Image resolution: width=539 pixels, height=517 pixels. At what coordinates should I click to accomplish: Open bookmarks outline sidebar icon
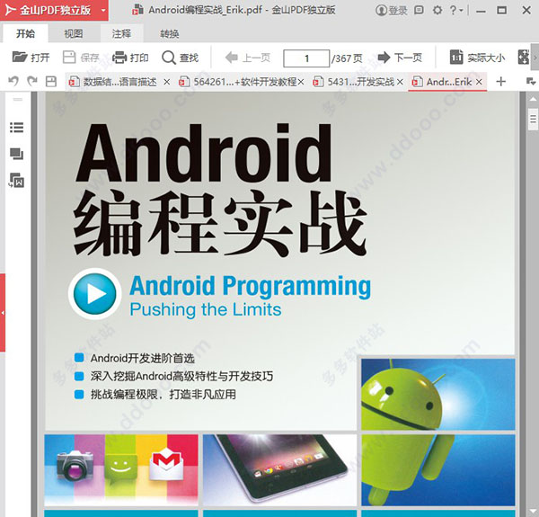16,128
